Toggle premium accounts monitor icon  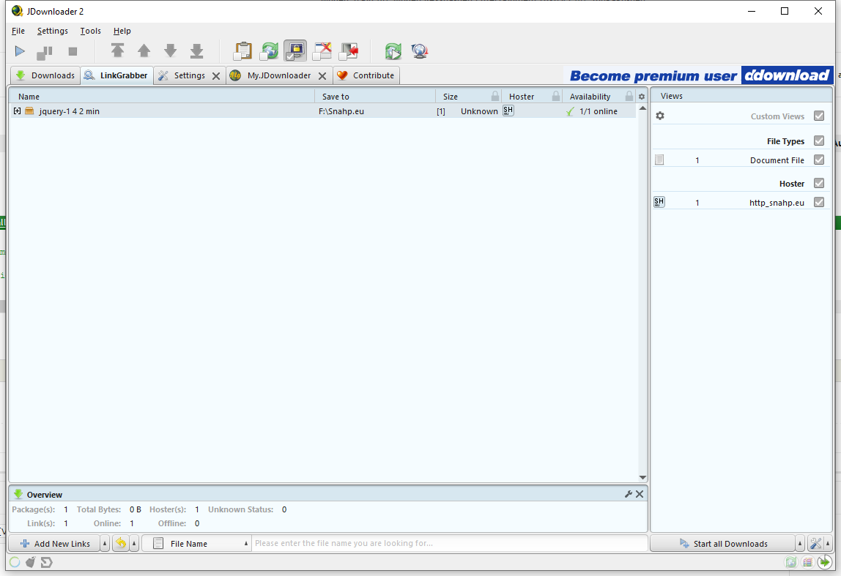(x=295, y=51)
